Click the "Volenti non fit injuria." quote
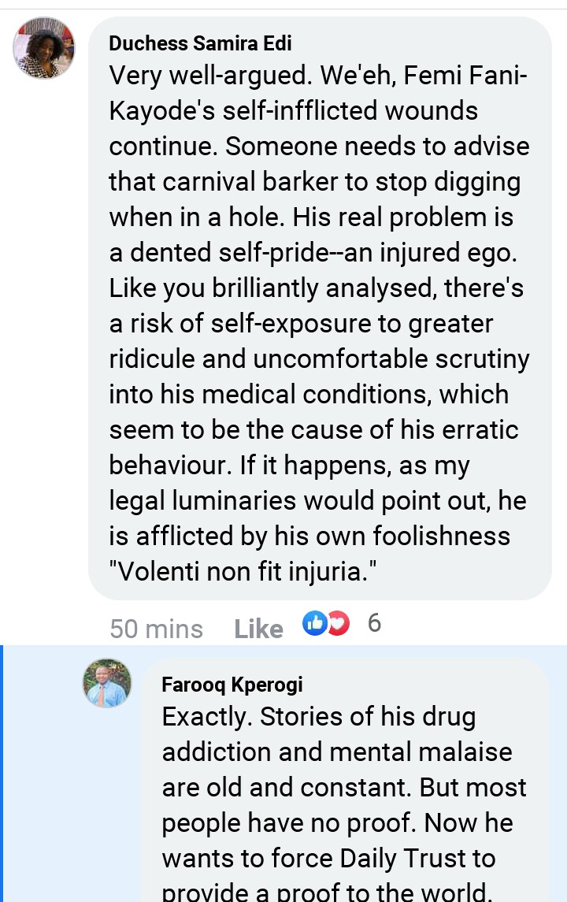This screenshot has height=902, width=567. [x=243, y=572]
